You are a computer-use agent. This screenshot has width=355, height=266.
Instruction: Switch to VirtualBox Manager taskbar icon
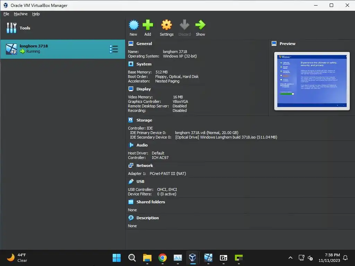click(x=193, y=258)
